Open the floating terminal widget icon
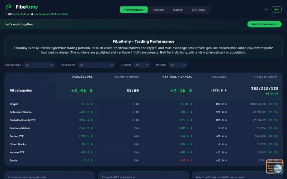 pos(275,166)
